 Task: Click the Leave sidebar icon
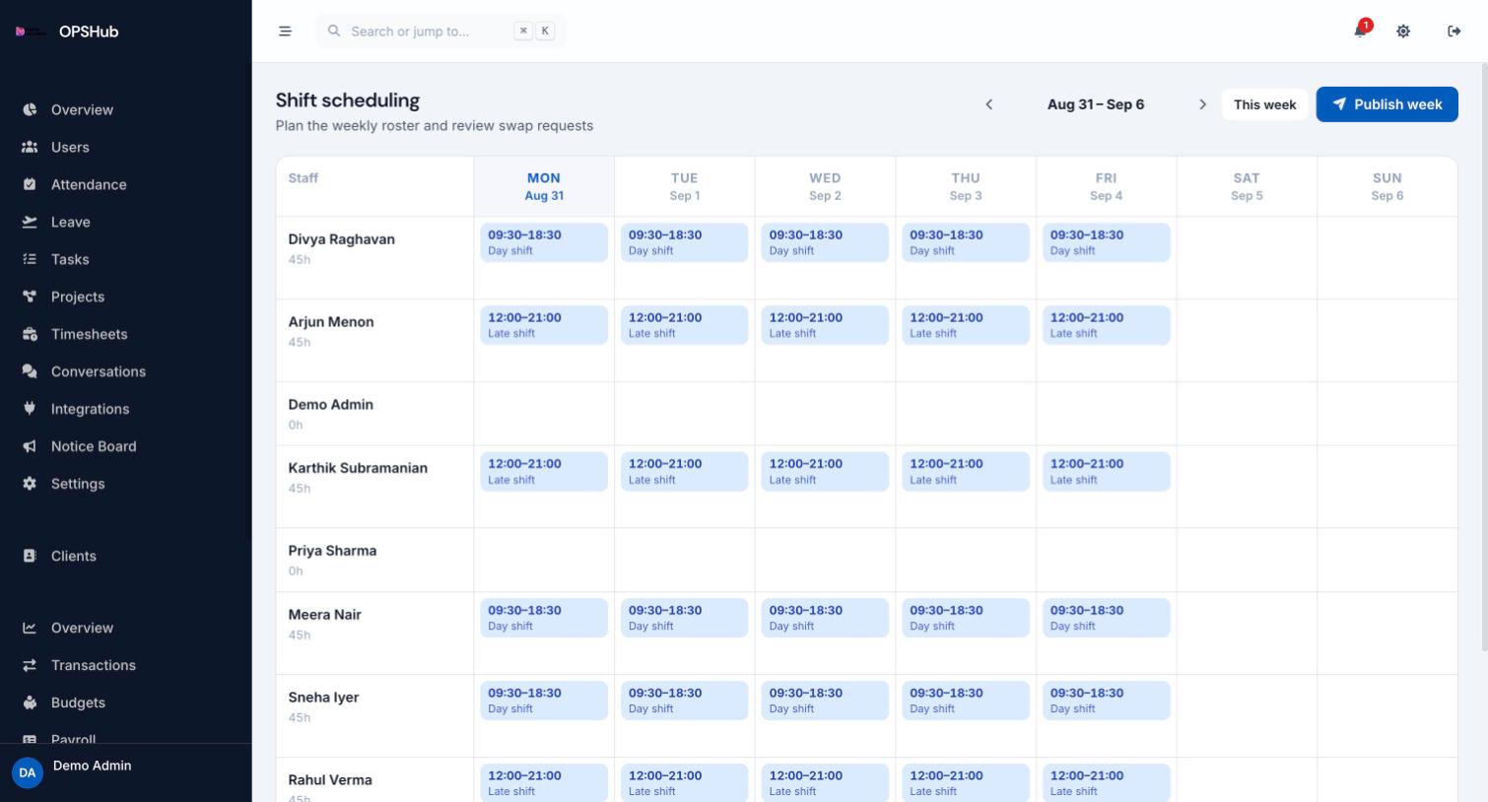point(30,222)
